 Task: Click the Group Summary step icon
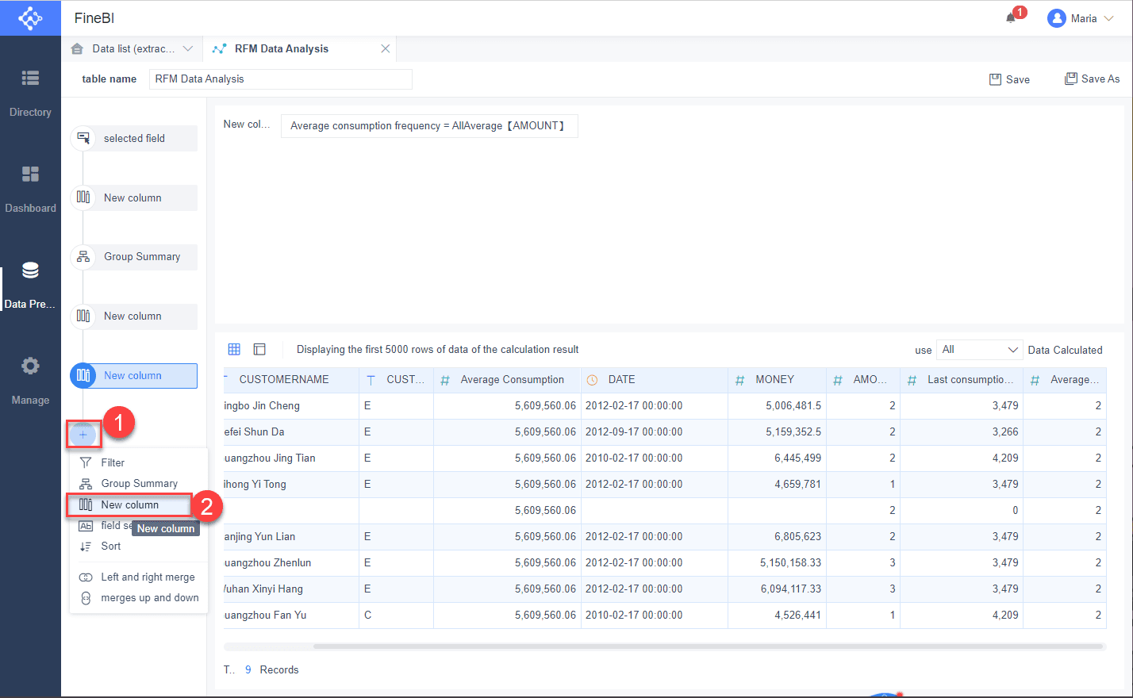coord(83,256)
